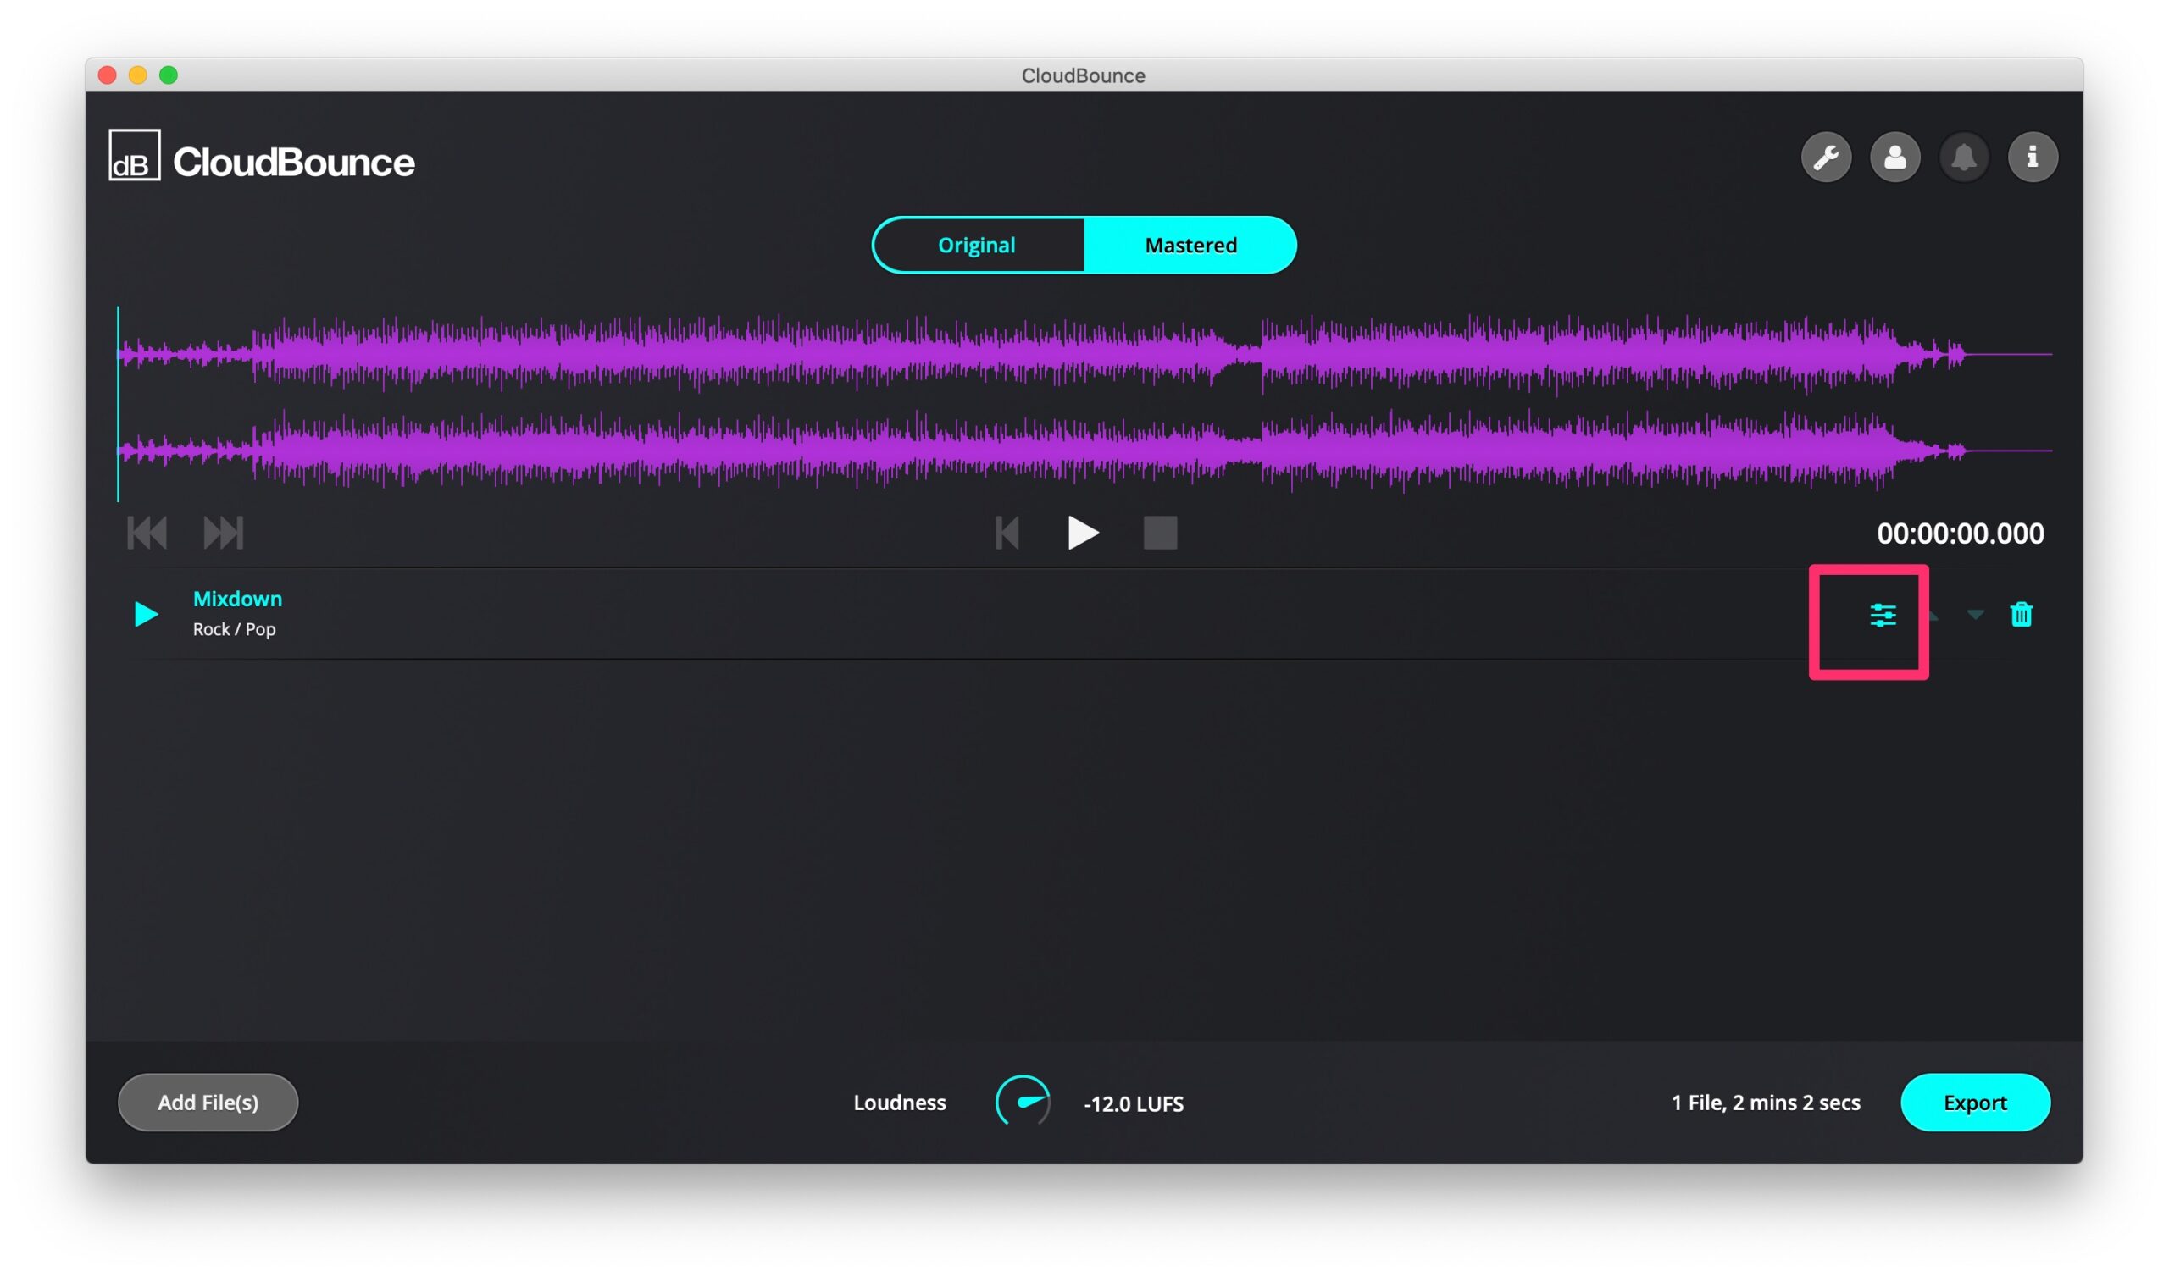Skip to previous track in playlist

(x=147, y=533)
